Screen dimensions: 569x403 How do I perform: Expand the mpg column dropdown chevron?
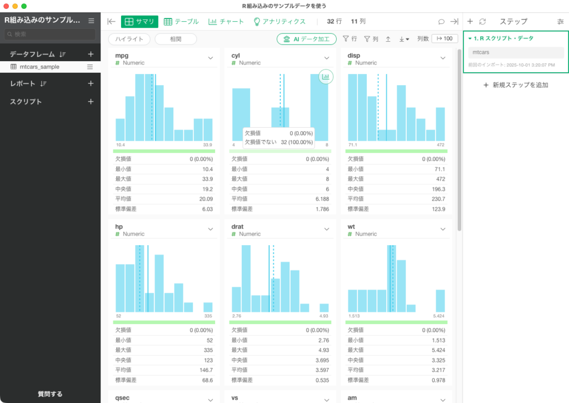coord(211,58)
